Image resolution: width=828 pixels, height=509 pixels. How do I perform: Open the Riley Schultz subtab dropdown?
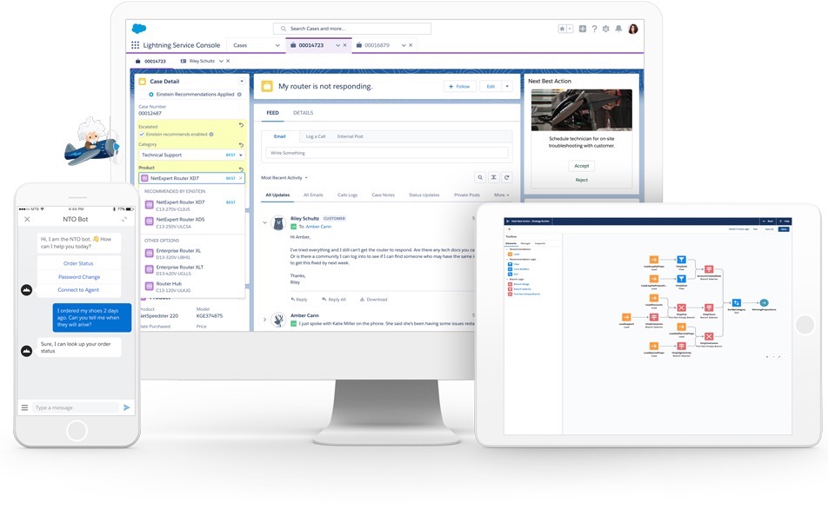click(x=221, y=61)
